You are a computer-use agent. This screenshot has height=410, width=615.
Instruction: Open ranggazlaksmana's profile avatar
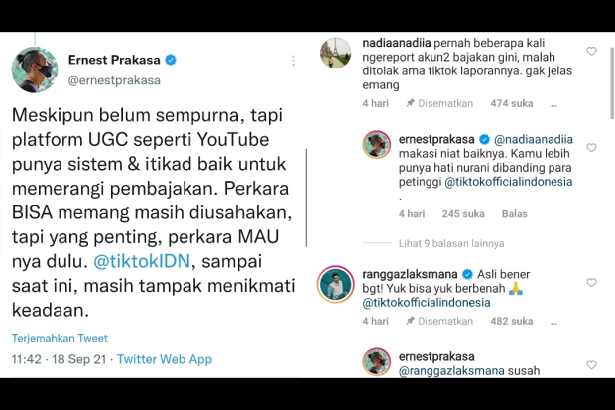click(x=335, y=284)
